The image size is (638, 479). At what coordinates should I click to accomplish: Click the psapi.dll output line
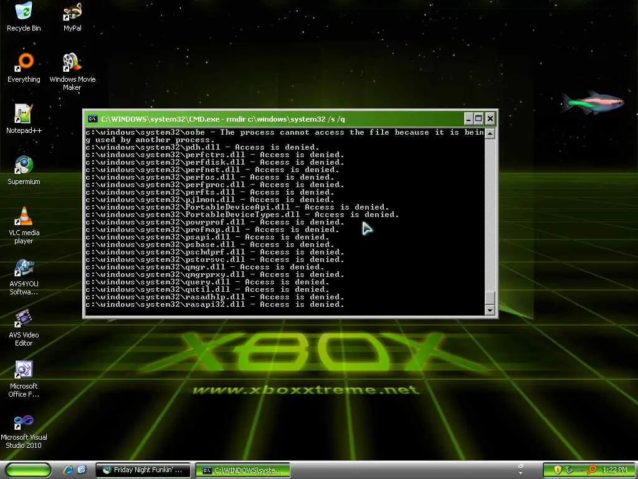[207, 237]
